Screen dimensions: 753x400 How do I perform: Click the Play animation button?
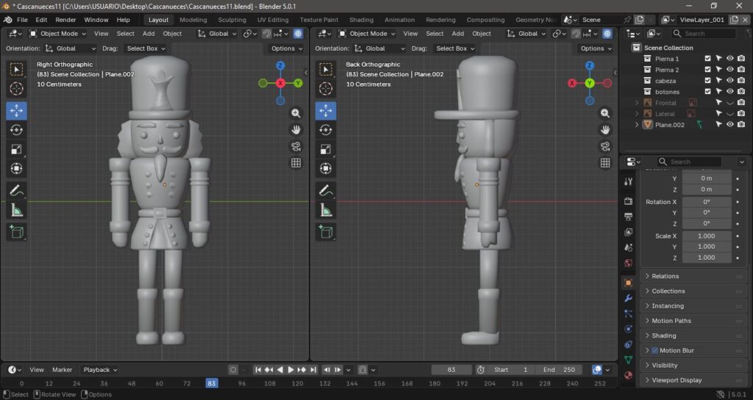pos(291,370)
